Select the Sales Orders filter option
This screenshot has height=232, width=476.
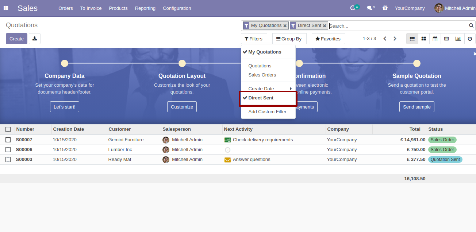pyautogui.click(x=268, y=75)
